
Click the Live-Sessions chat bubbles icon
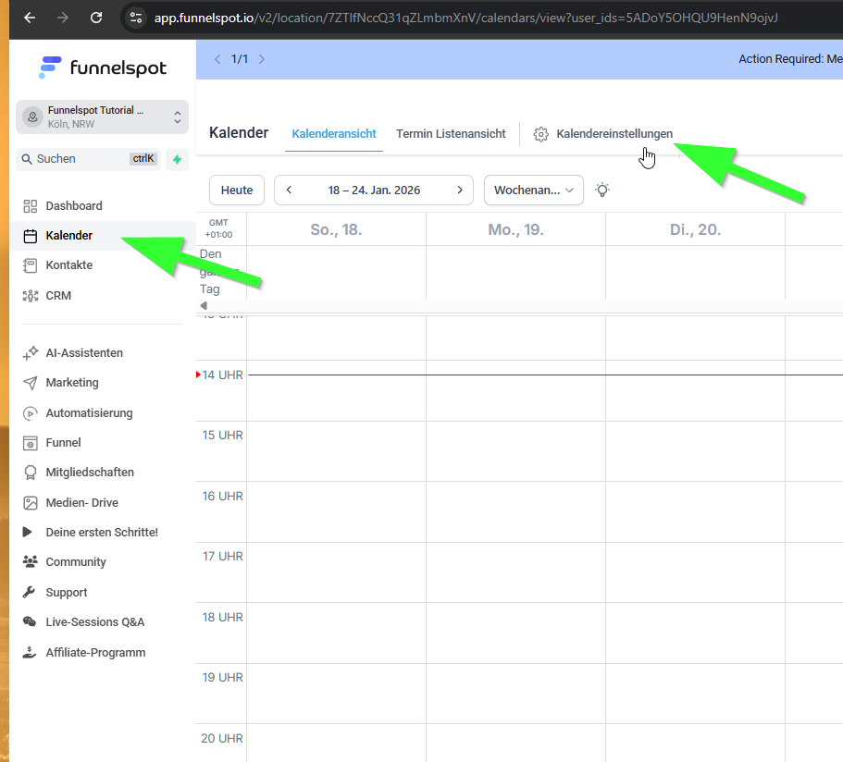click(30, 621)
